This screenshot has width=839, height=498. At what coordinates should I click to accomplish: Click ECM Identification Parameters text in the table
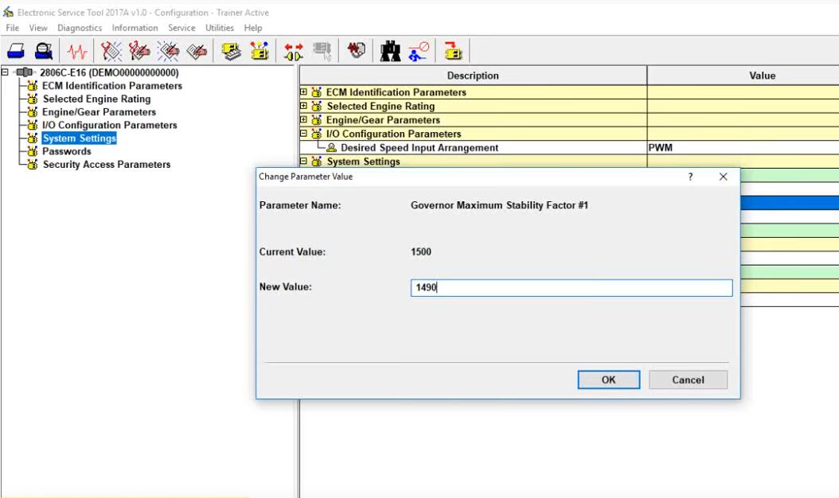396,92
